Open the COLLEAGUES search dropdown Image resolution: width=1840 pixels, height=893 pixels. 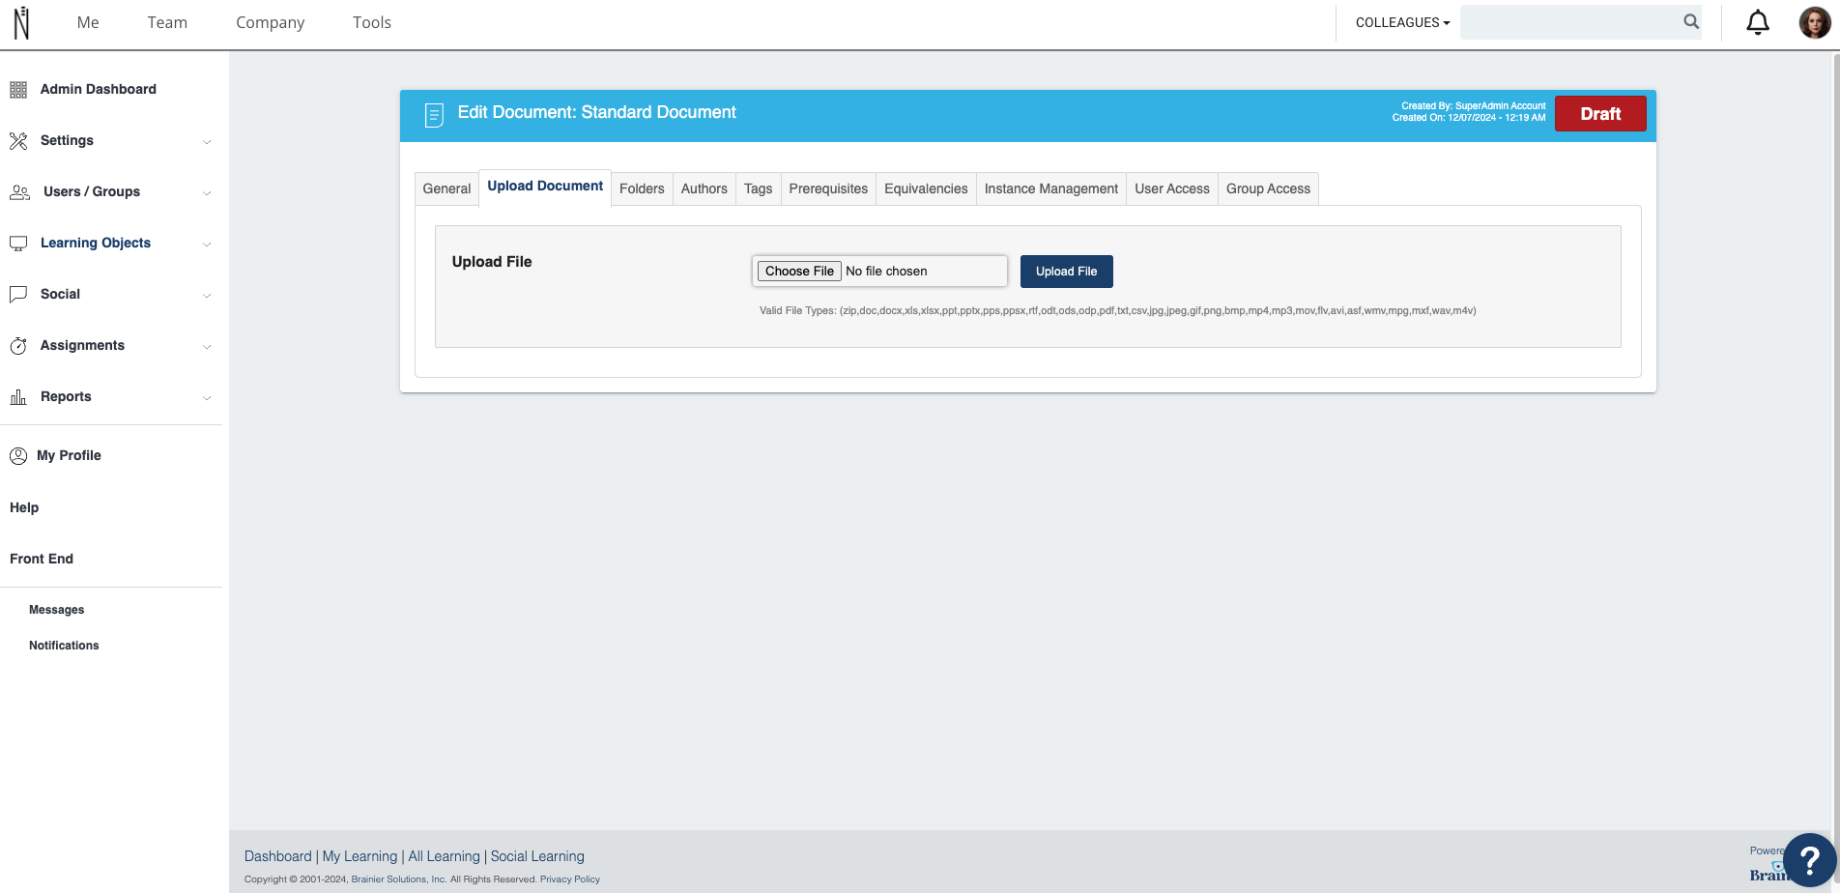click(1402, 22)
